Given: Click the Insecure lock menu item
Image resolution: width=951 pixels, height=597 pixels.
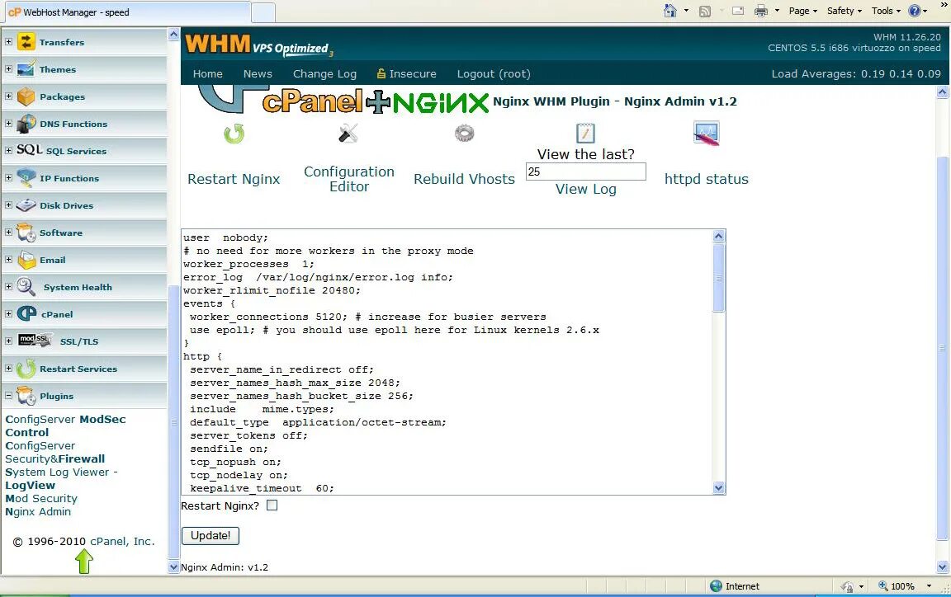Looking at the screenshot, I should coord(406,74).
